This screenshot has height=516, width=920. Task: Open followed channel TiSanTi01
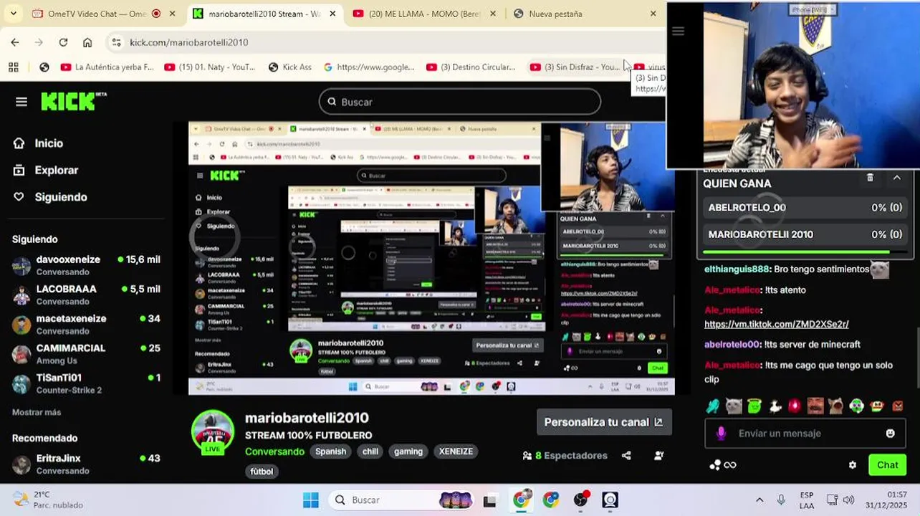tap(86, 383)
